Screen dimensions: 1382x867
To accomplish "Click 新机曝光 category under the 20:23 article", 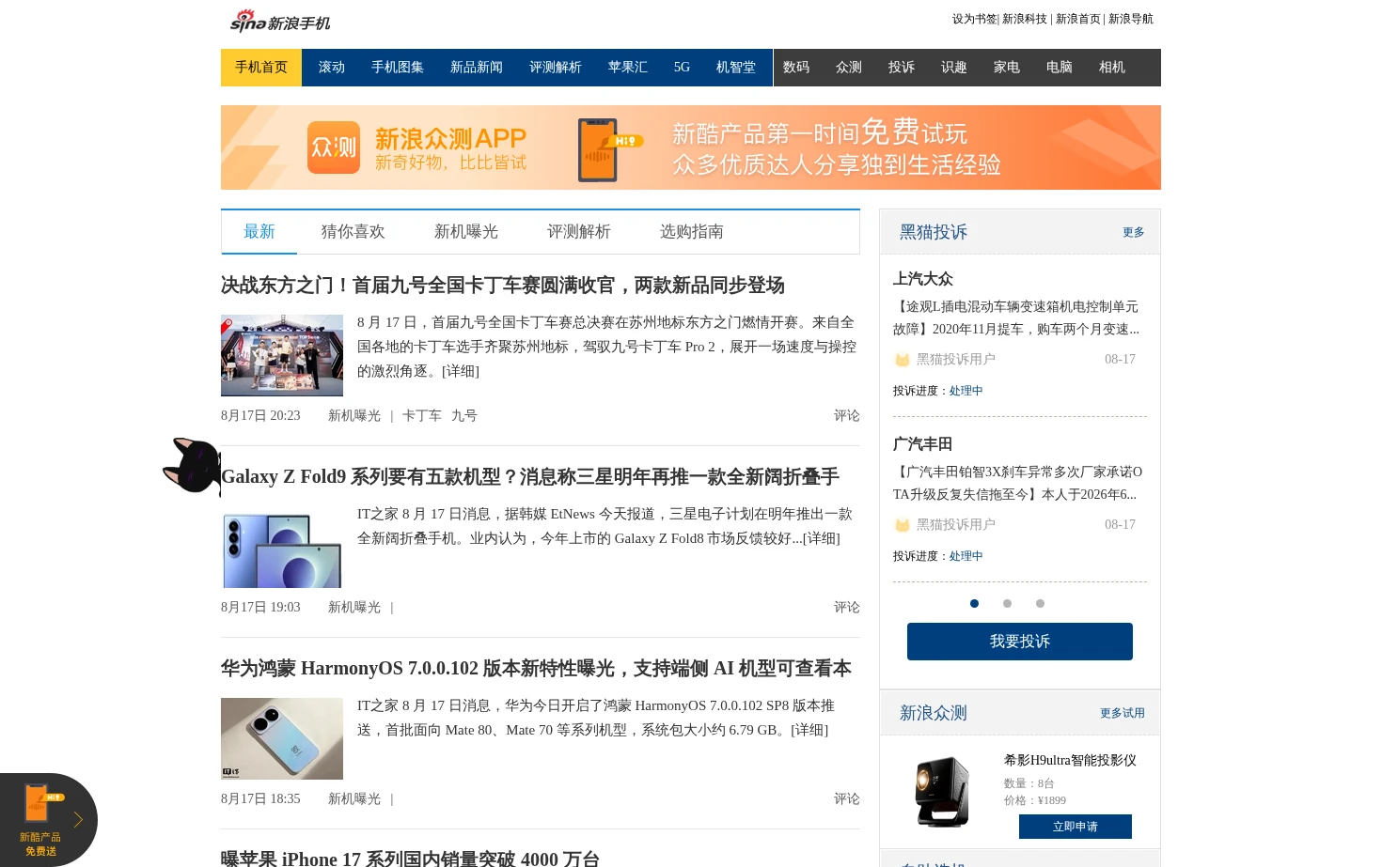I will pos(354,416).
